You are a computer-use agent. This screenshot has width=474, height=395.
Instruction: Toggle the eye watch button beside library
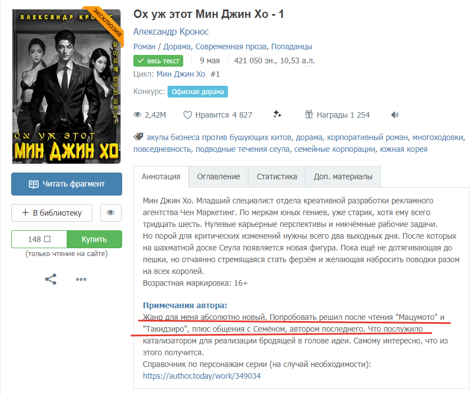pos(110,213)
